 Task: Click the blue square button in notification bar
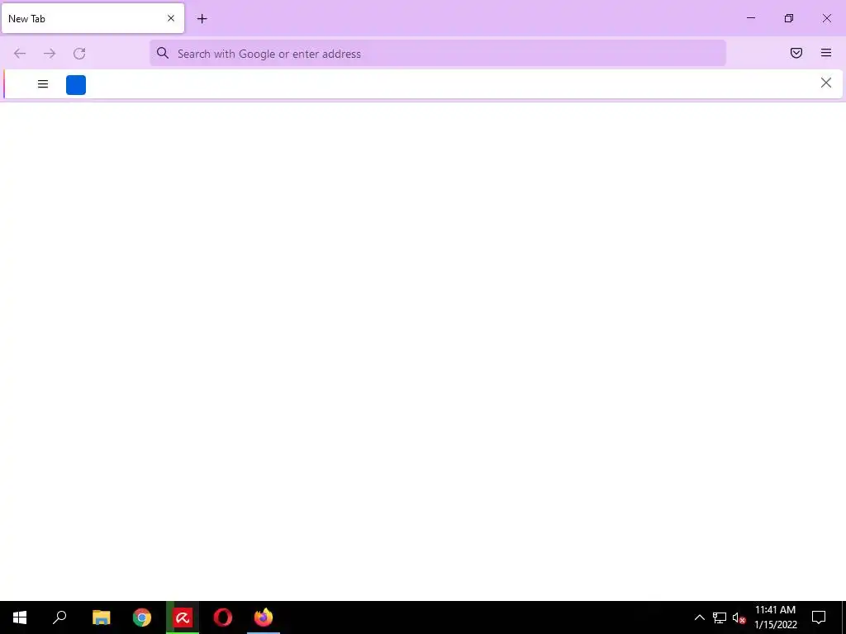click(76, 85)
